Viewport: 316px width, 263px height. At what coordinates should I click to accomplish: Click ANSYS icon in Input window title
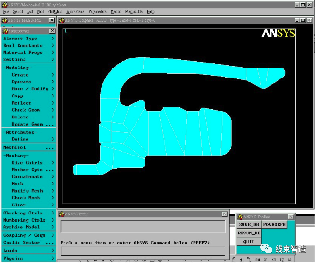tap(62, 214)
